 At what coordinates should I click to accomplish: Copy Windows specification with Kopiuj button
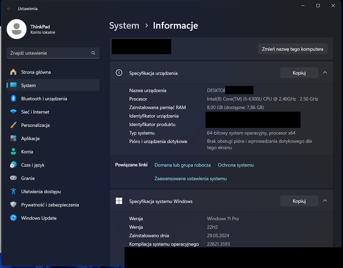tap(299, 201)
